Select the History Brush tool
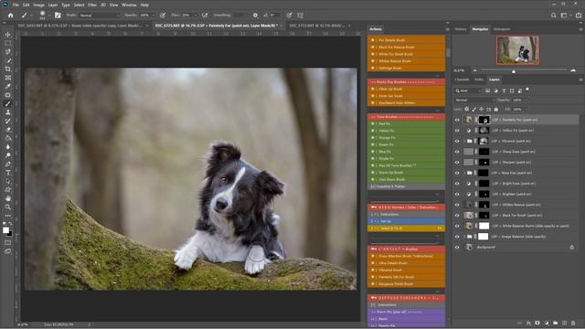Viewport: 585px width, 329px height. [8, 121]
